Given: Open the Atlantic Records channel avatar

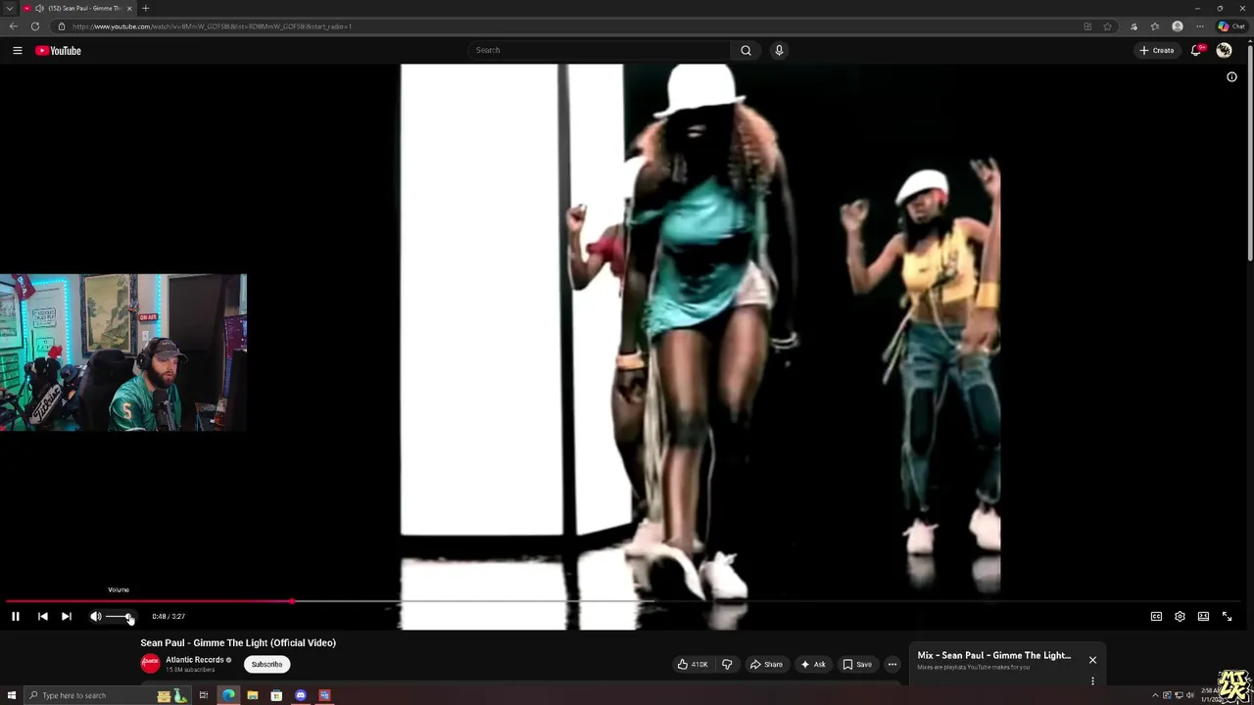Looking at the screenshot, I should coord(150,664).
